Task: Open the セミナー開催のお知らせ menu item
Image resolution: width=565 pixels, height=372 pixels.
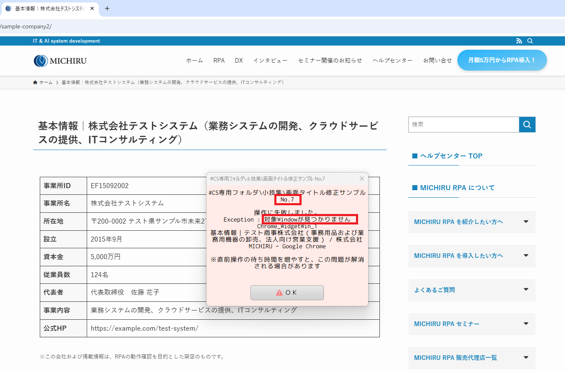Action: [330, 61]
